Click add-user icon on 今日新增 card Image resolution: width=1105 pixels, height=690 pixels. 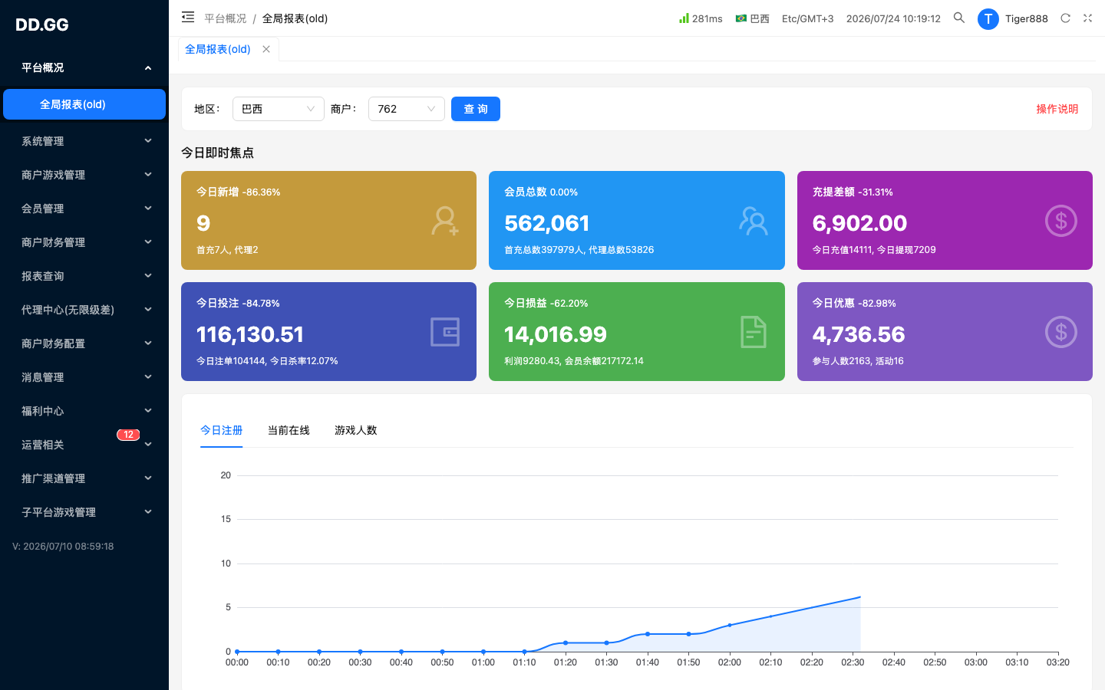(x=444, y=221)
